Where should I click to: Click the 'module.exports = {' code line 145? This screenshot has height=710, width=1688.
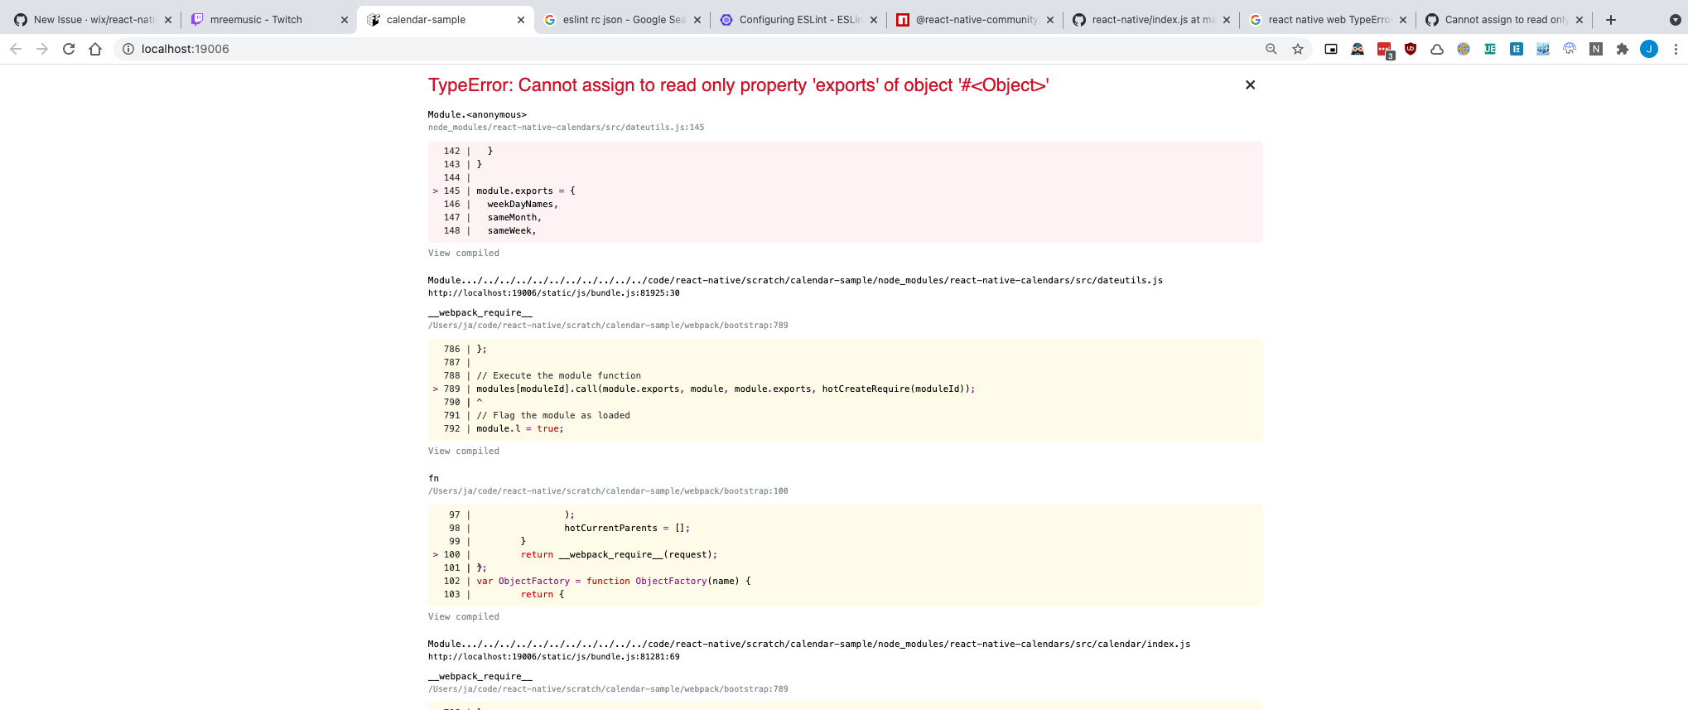point(525,191)
